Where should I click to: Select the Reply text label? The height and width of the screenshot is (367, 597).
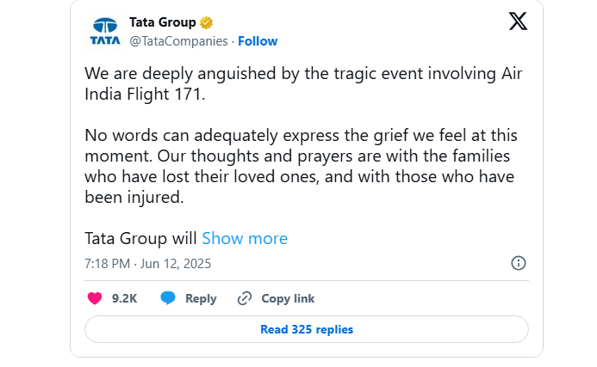[x=201, y=298]
